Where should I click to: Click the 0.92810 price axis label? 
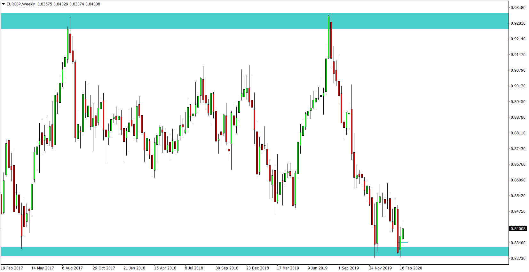click(518, 23)
